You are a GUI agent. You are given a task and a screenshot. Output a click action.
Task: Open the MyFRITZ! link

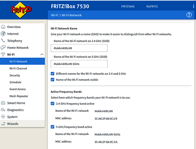pos(152,7)
